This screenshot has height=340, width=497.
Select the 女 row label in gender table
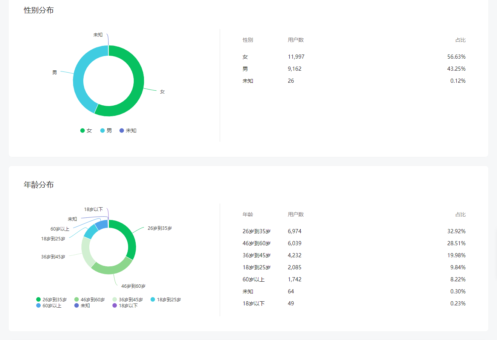[245, 57]
